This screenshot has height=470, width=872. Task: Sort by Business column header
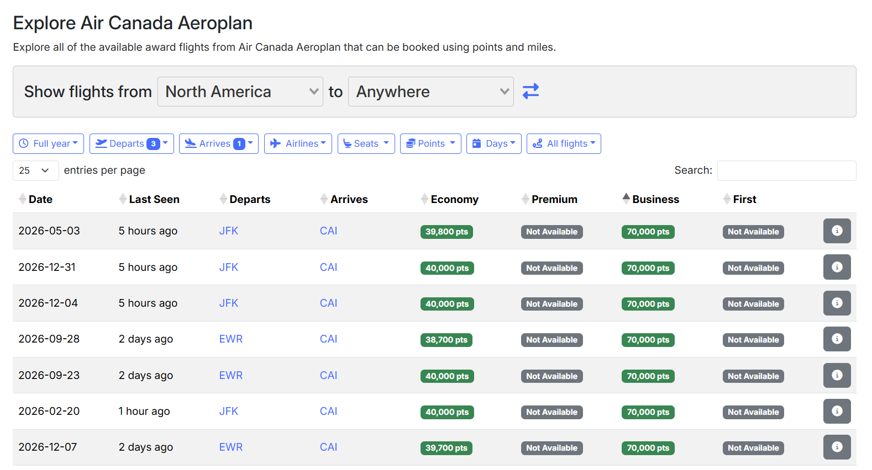[655, 199]
